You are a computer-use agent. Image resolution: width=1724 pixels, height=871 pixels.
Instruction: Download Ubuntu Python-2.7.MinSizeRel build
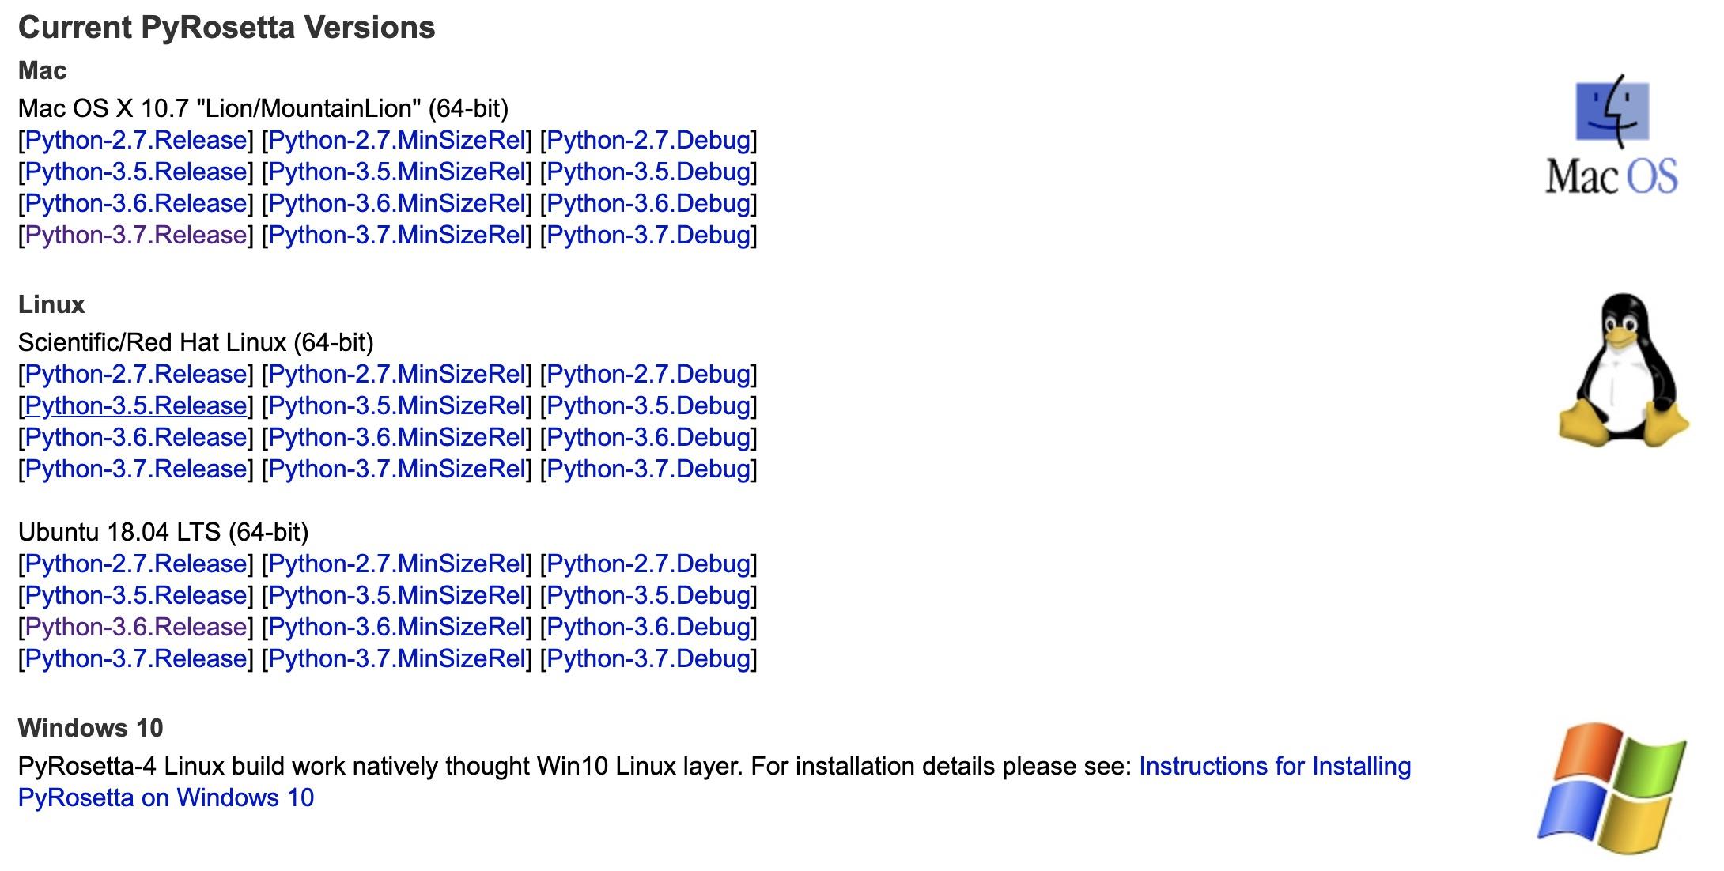[397, 564]
